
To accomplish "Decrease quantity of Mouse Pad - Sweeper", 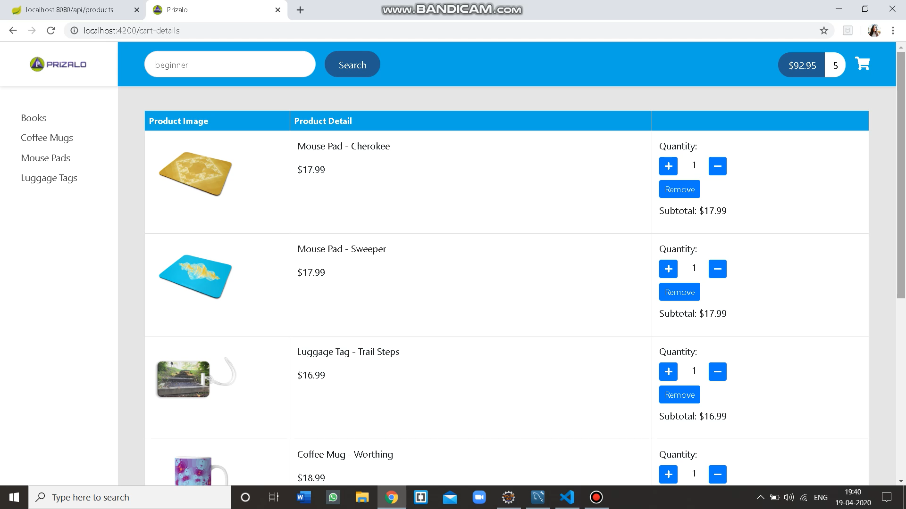I will [717, 269].
